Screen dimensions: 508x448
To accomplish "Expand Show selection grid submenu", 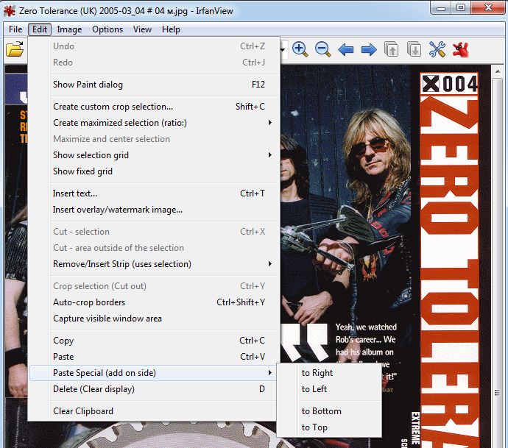I will click(152, 155).
